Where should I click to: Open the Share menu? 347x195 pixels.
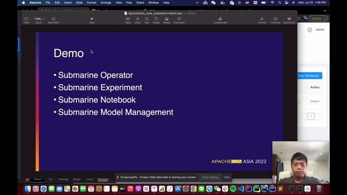pyautogui.click(x=140, y=3)
